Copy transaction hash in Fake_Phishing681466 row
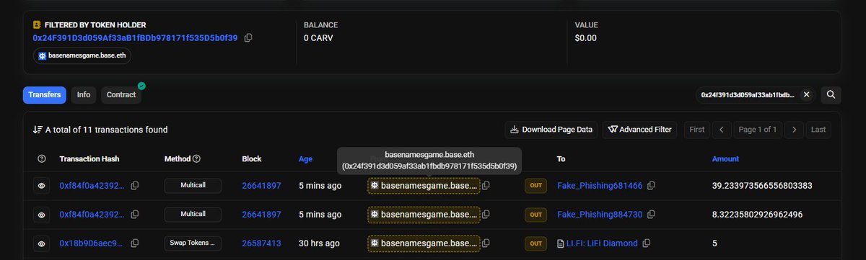Screen dimensions: 866x260 tap(135, 185)
